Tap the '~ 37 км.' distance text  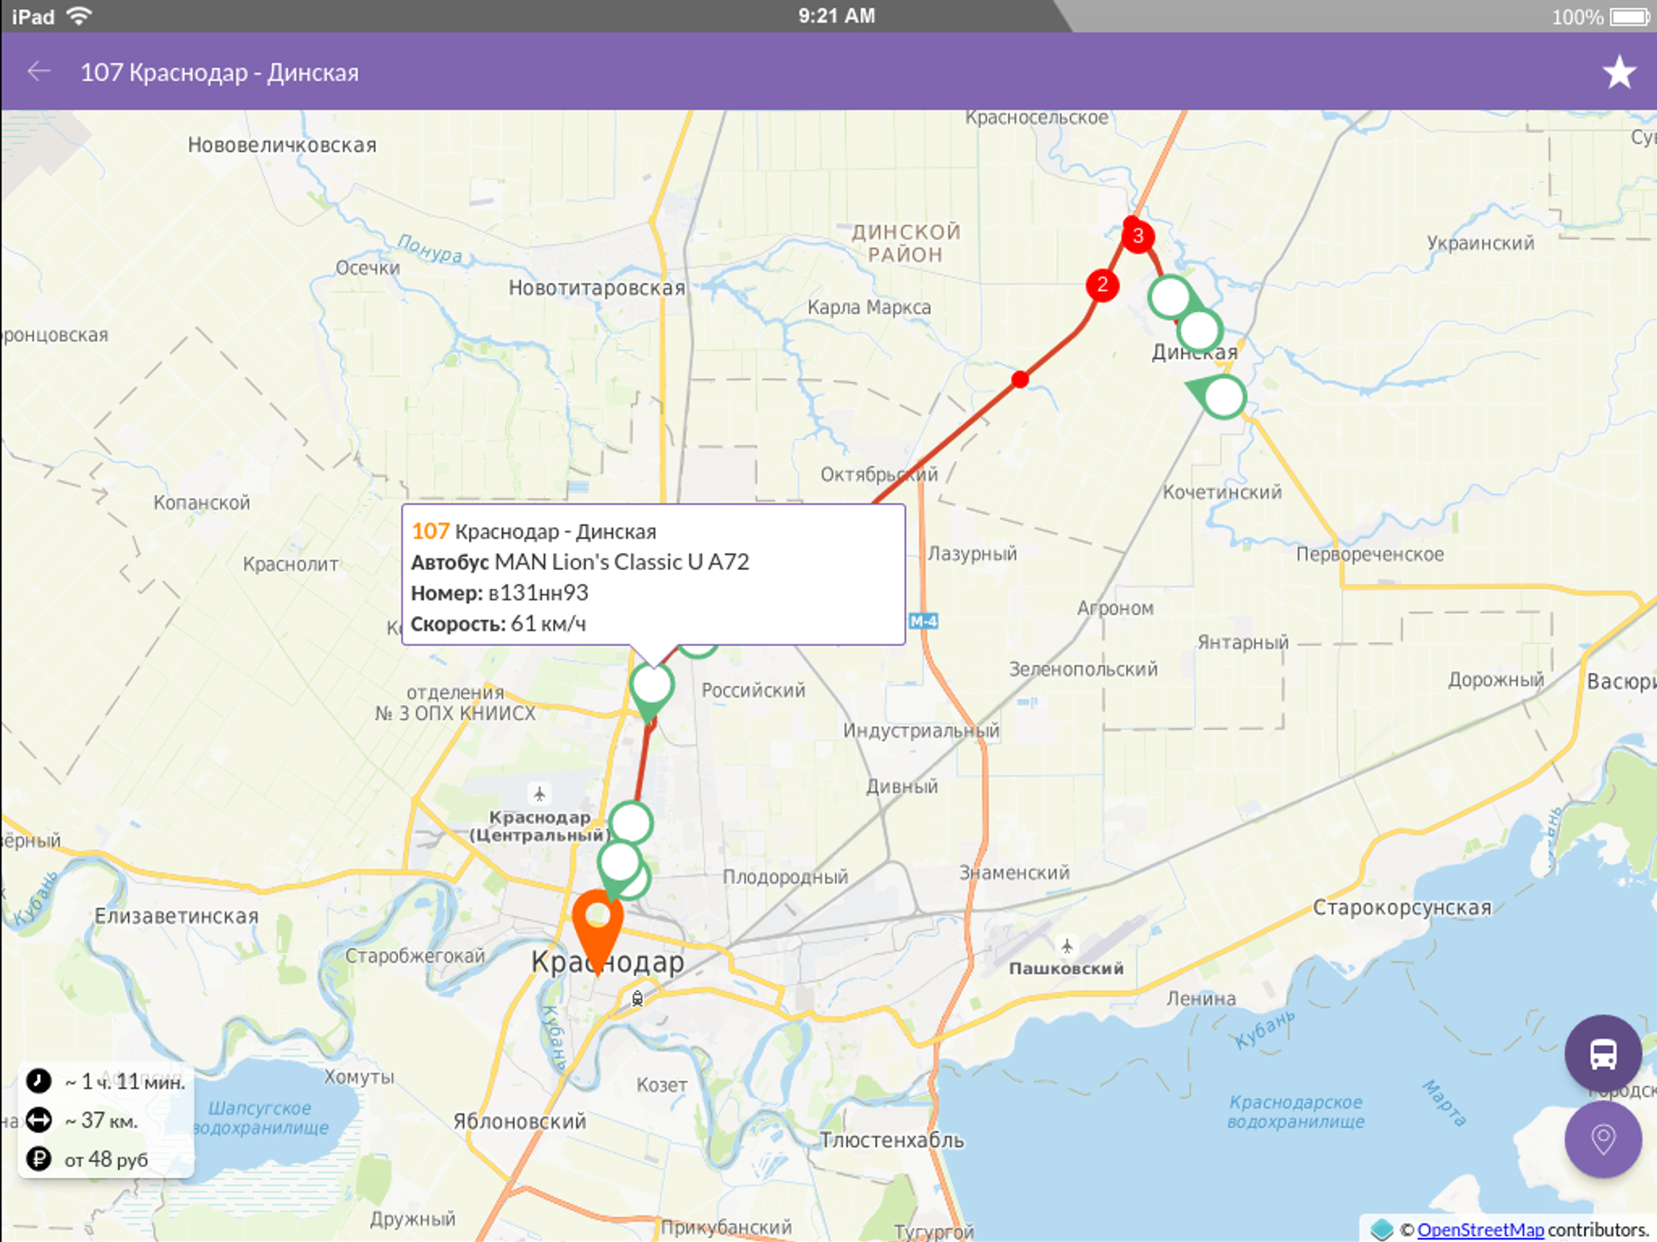tap(101, 1121)
